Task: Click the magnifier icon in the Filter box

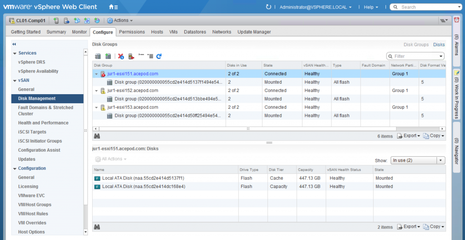Action: [390, 56]
